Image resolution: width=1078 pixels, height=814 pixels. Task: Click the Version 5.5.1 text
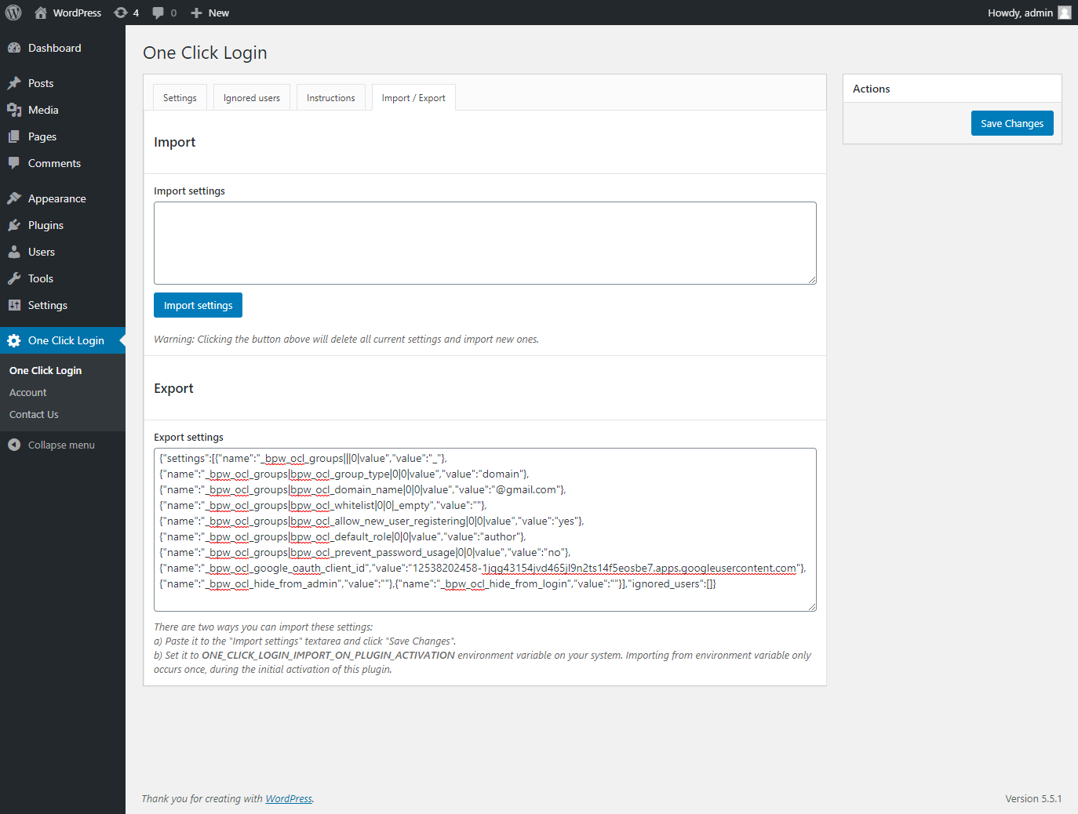(1033, 798)
